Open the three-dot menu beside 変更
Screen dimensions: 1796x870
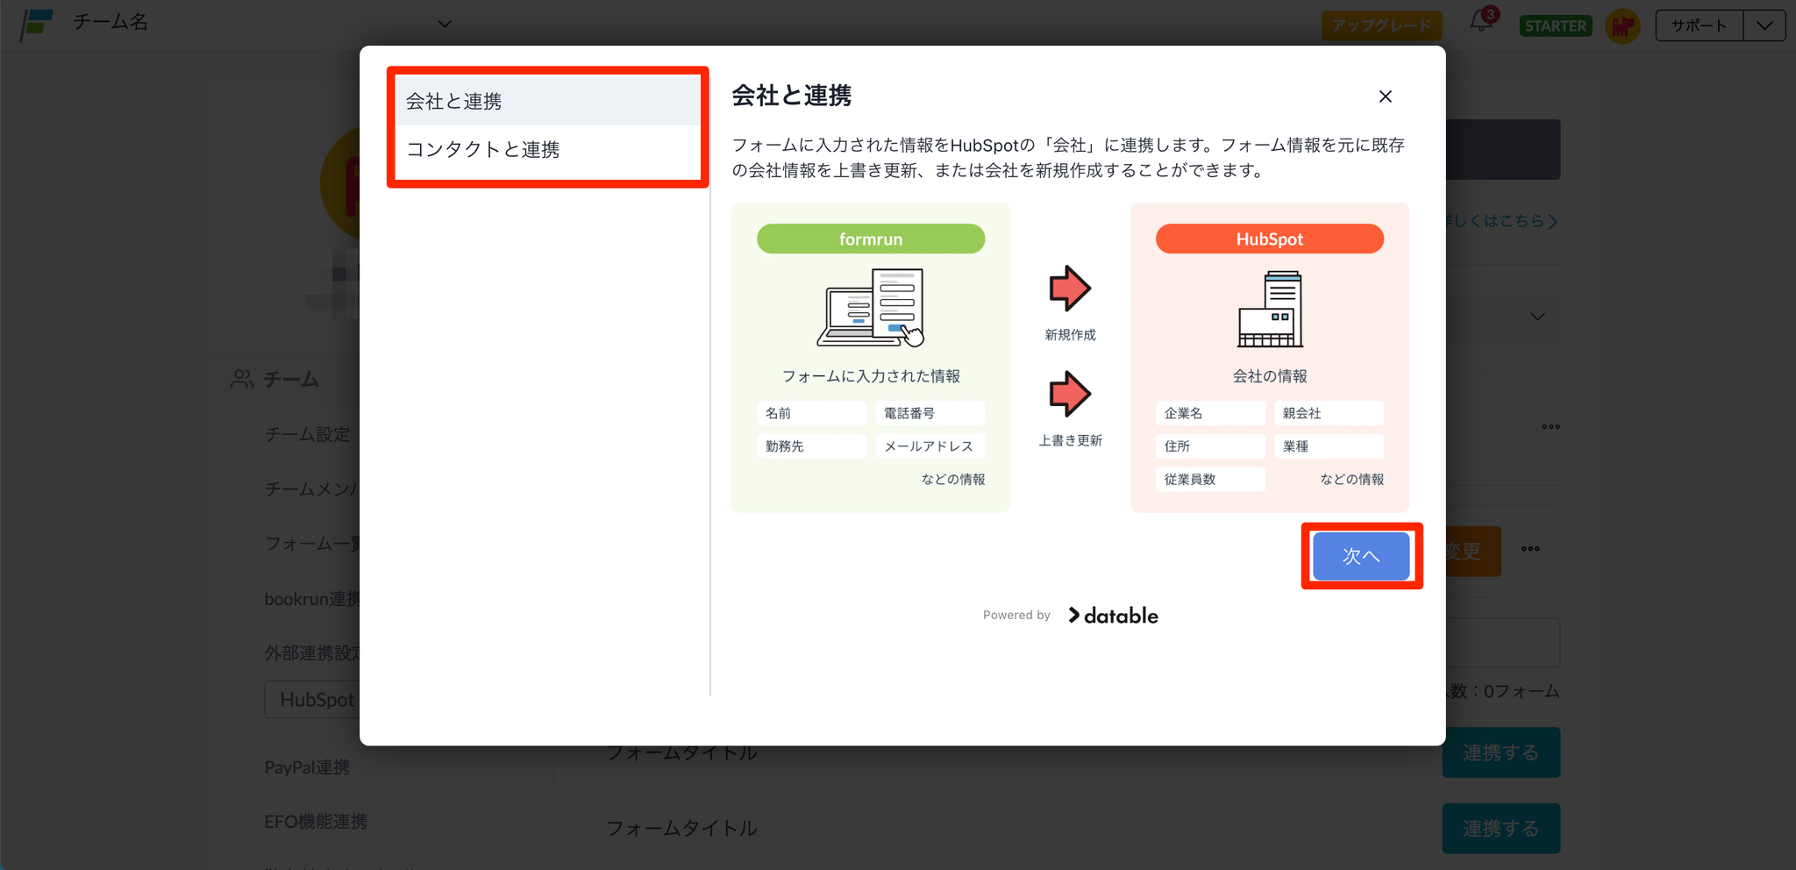click(x=1530, y=549)
